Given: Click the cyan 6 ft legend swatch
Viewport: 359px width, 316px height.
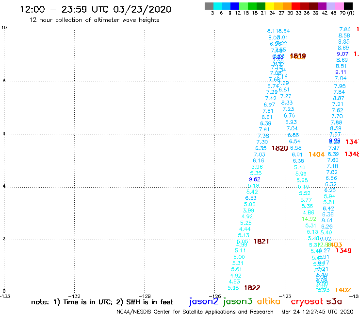Looking at the screenshot, I should [218, 6].
